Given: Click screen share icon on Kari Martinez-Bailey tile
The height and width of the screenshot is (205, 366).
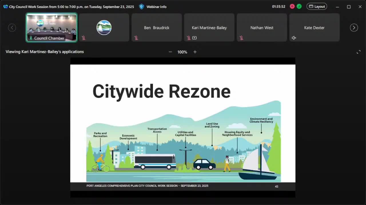Looking at the screenshot, I should click(194, 38).
